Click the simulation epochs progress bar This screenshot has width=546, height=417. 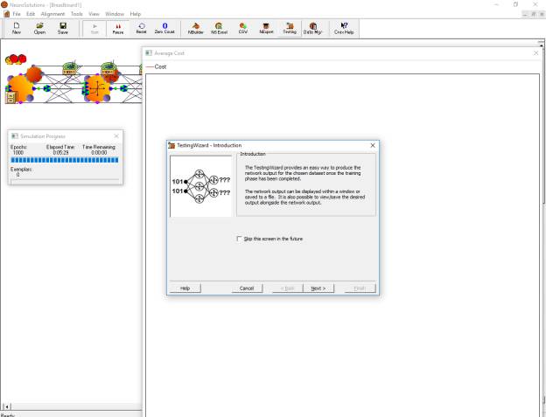tap(66, 160)
